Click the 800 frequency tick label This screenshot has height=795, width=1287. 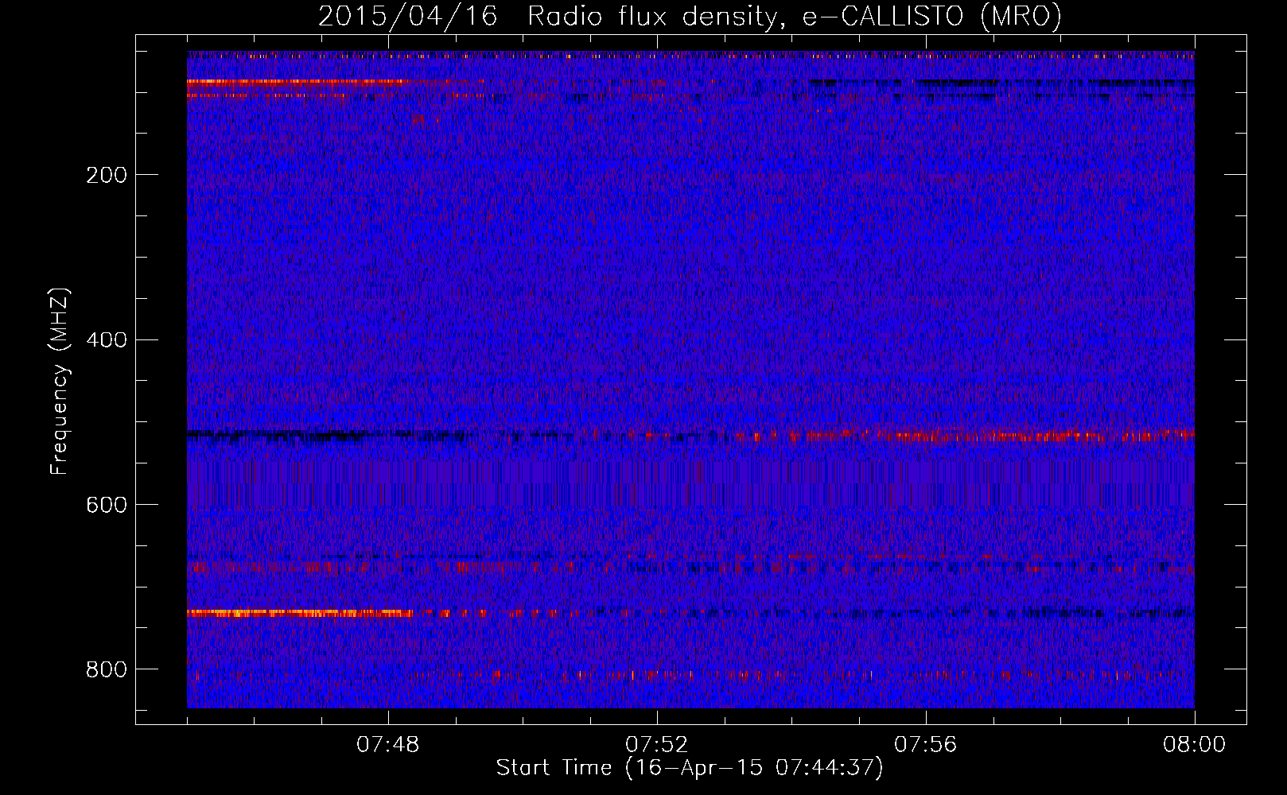tap(107, 669)
